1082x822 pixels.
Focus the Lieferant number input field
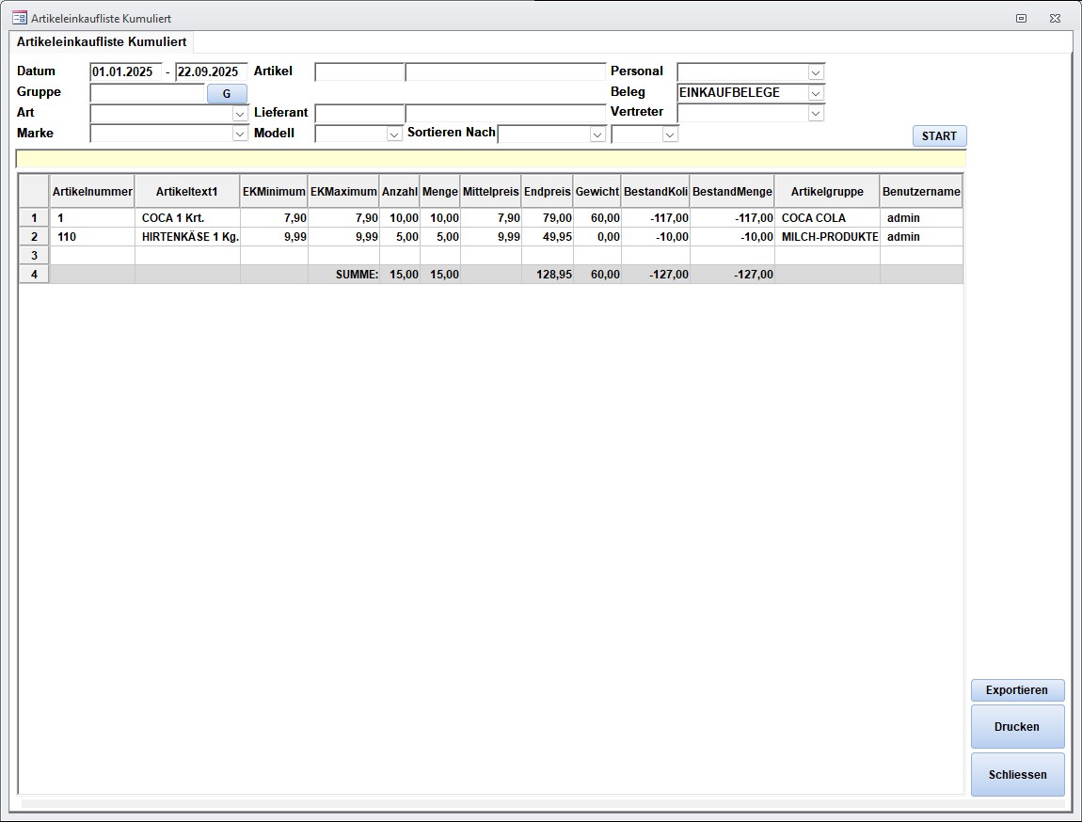[358, 114]
